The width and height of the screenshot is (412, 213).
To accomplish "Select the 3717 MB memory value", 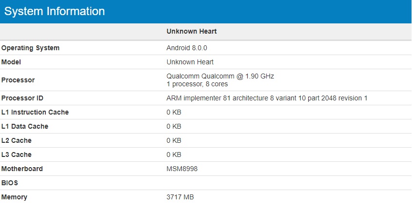I will [x=180, y=197].
